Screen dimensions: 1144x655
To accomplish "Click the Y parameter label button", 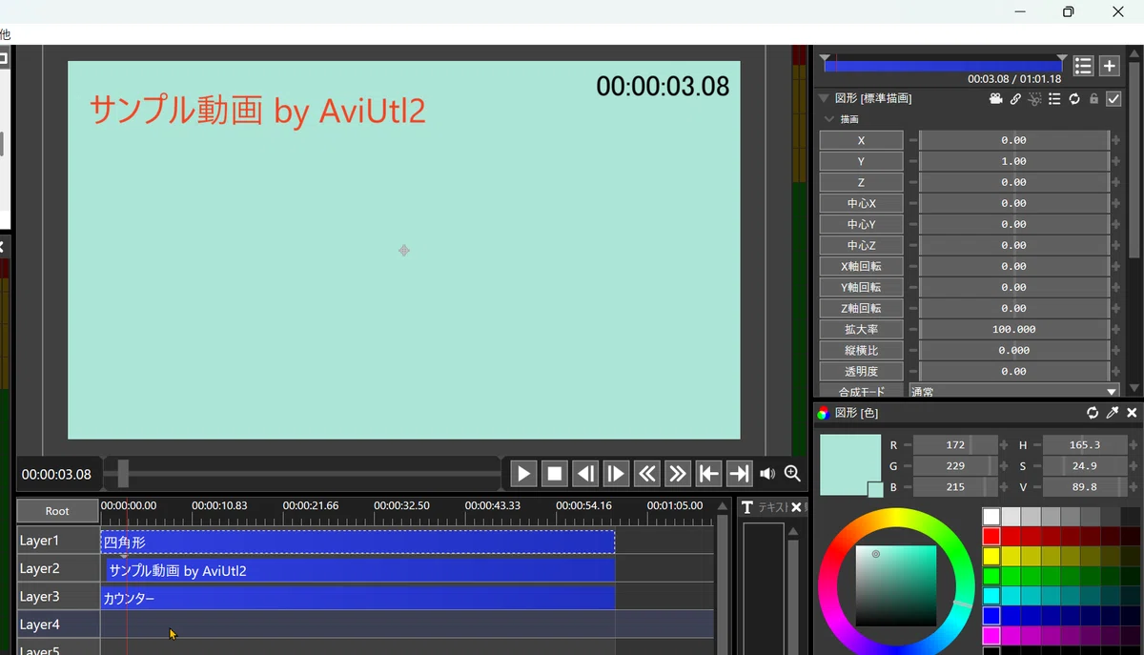I will [x=861, y=161].
